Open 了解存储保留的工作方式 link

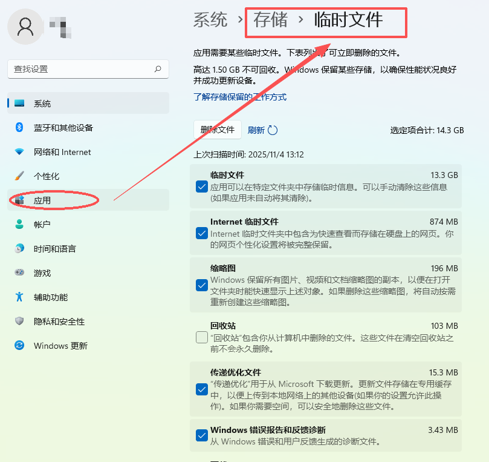click(240, 97)
